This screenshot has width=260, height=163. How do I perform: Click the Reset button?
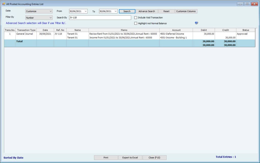point(166,11)
